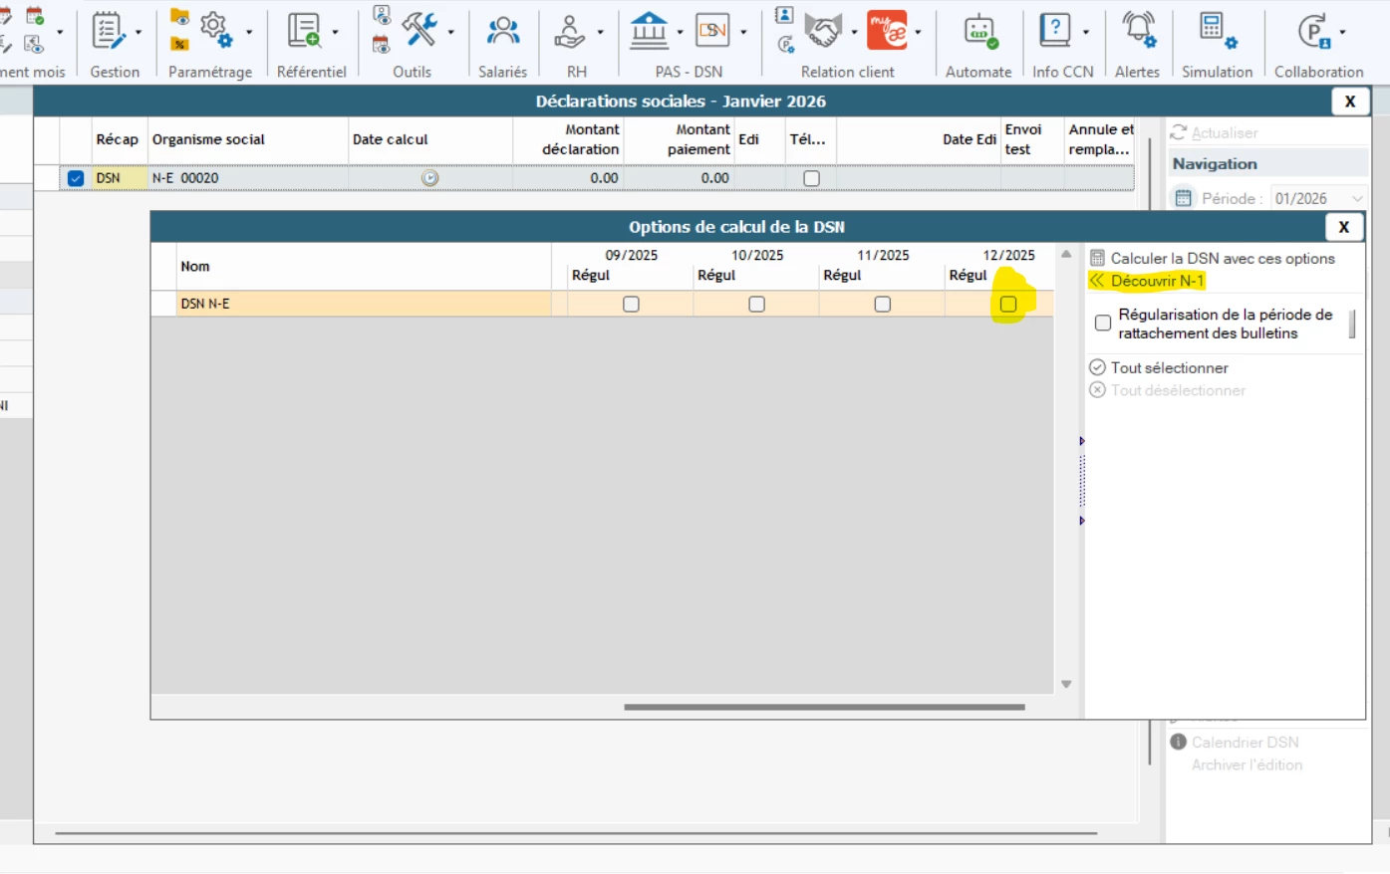Click the clock icon in Date calcul column
1390x874 pixels.
pos(429,178)
